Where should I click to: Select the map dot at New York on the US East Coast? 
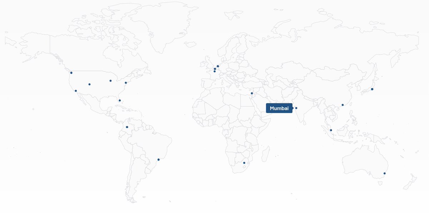(x=125, y=83)
